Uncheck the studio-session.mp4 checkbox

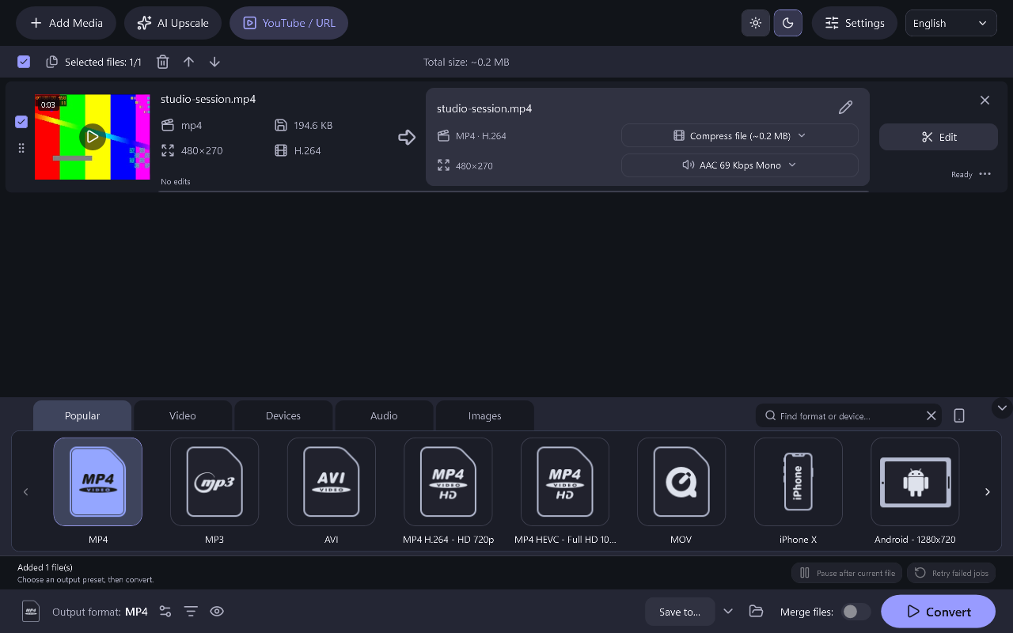[x=21, y=122]
